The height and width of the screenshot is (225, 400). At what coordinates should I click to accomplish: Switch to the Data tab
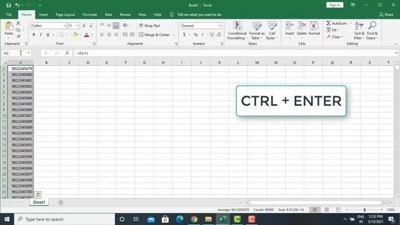(x=108, y=14)
